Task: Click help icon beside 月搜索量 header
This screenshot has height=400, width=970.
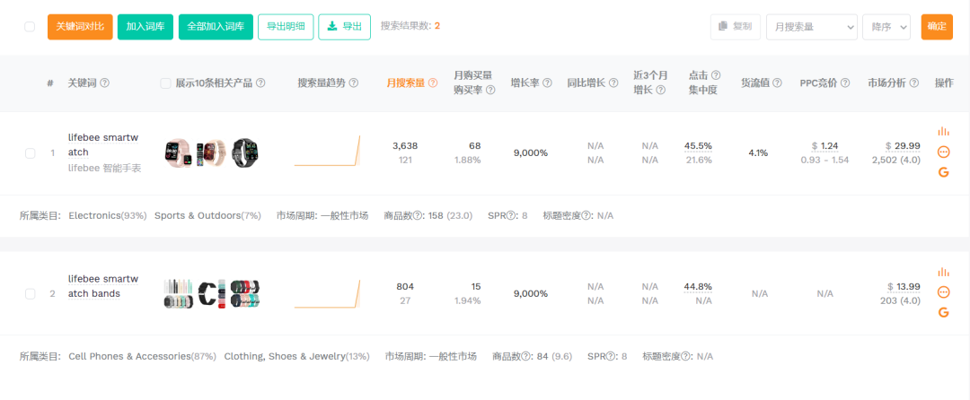Action: (x=432, y=83)
